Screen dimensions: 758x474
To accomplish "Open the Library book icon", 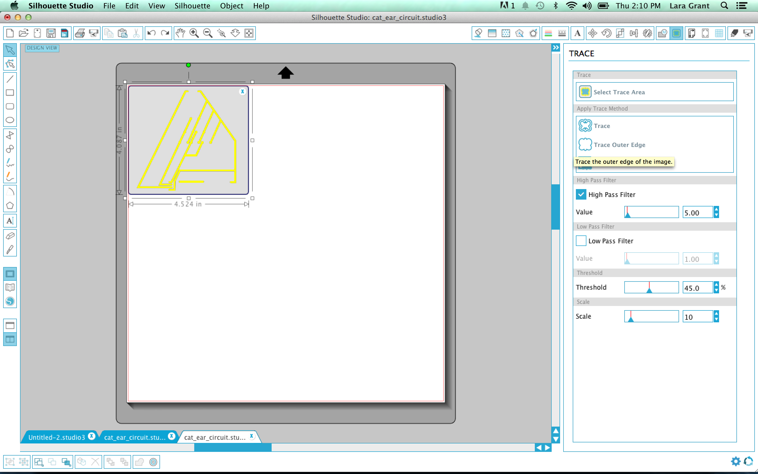I will (x=10, y=287).
